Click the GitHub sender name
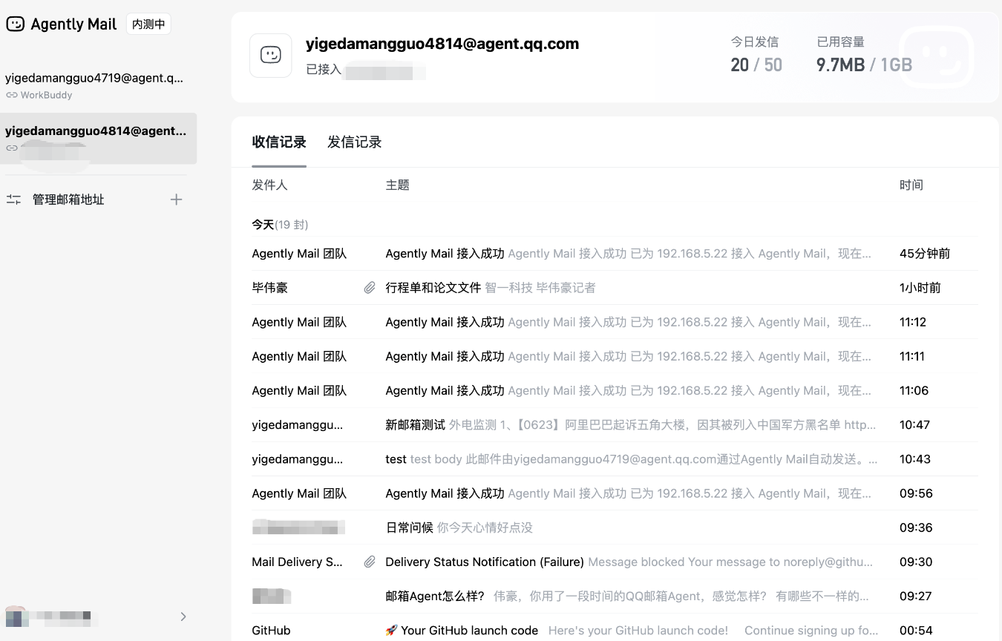 271,631
